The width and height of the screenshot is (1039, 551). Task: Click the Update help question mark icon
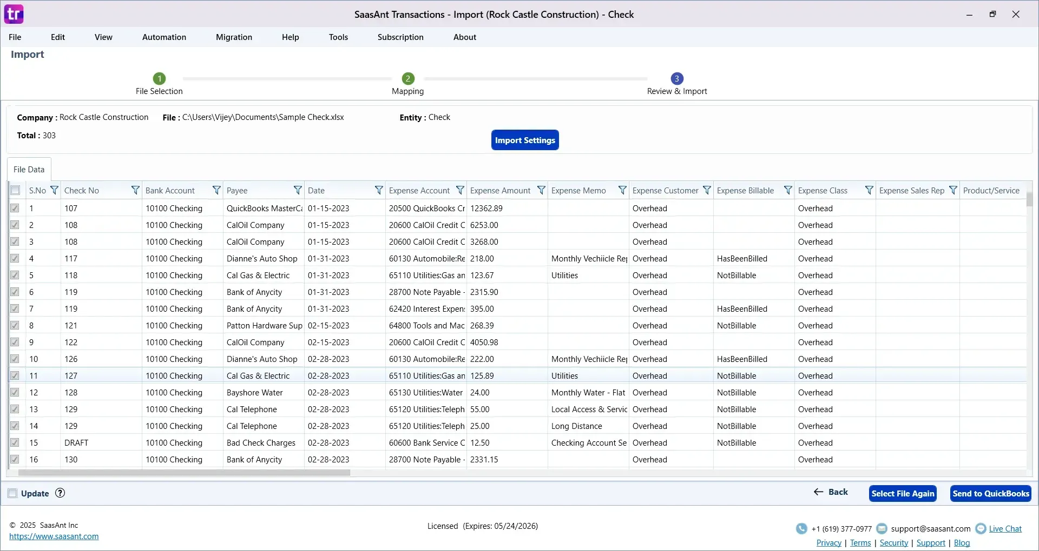(x=60, y=493)
